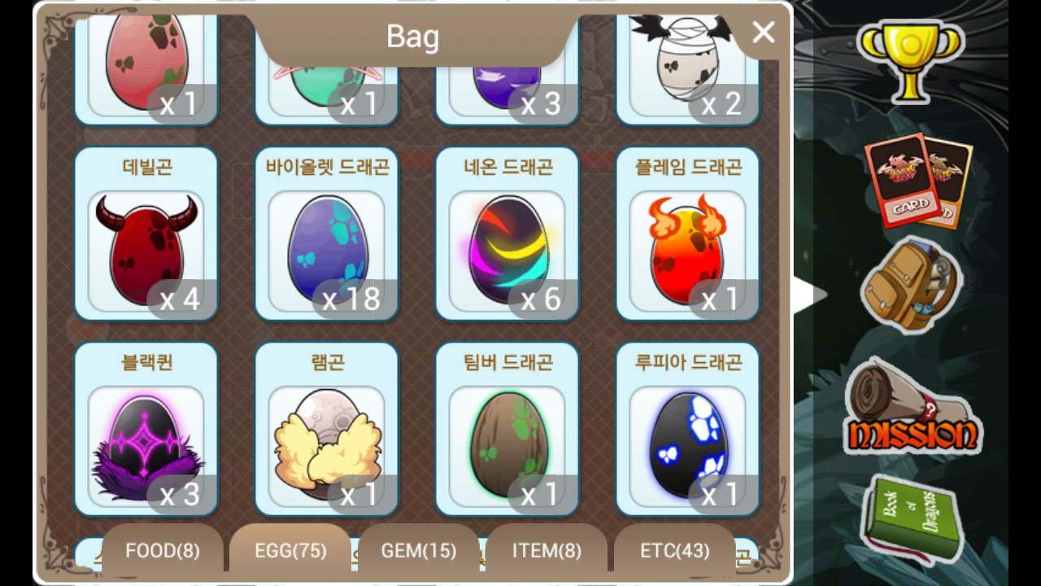The image size is (1041, 586).
Task: Select the 램곤 woolly egg
Action: click(327, 429)
